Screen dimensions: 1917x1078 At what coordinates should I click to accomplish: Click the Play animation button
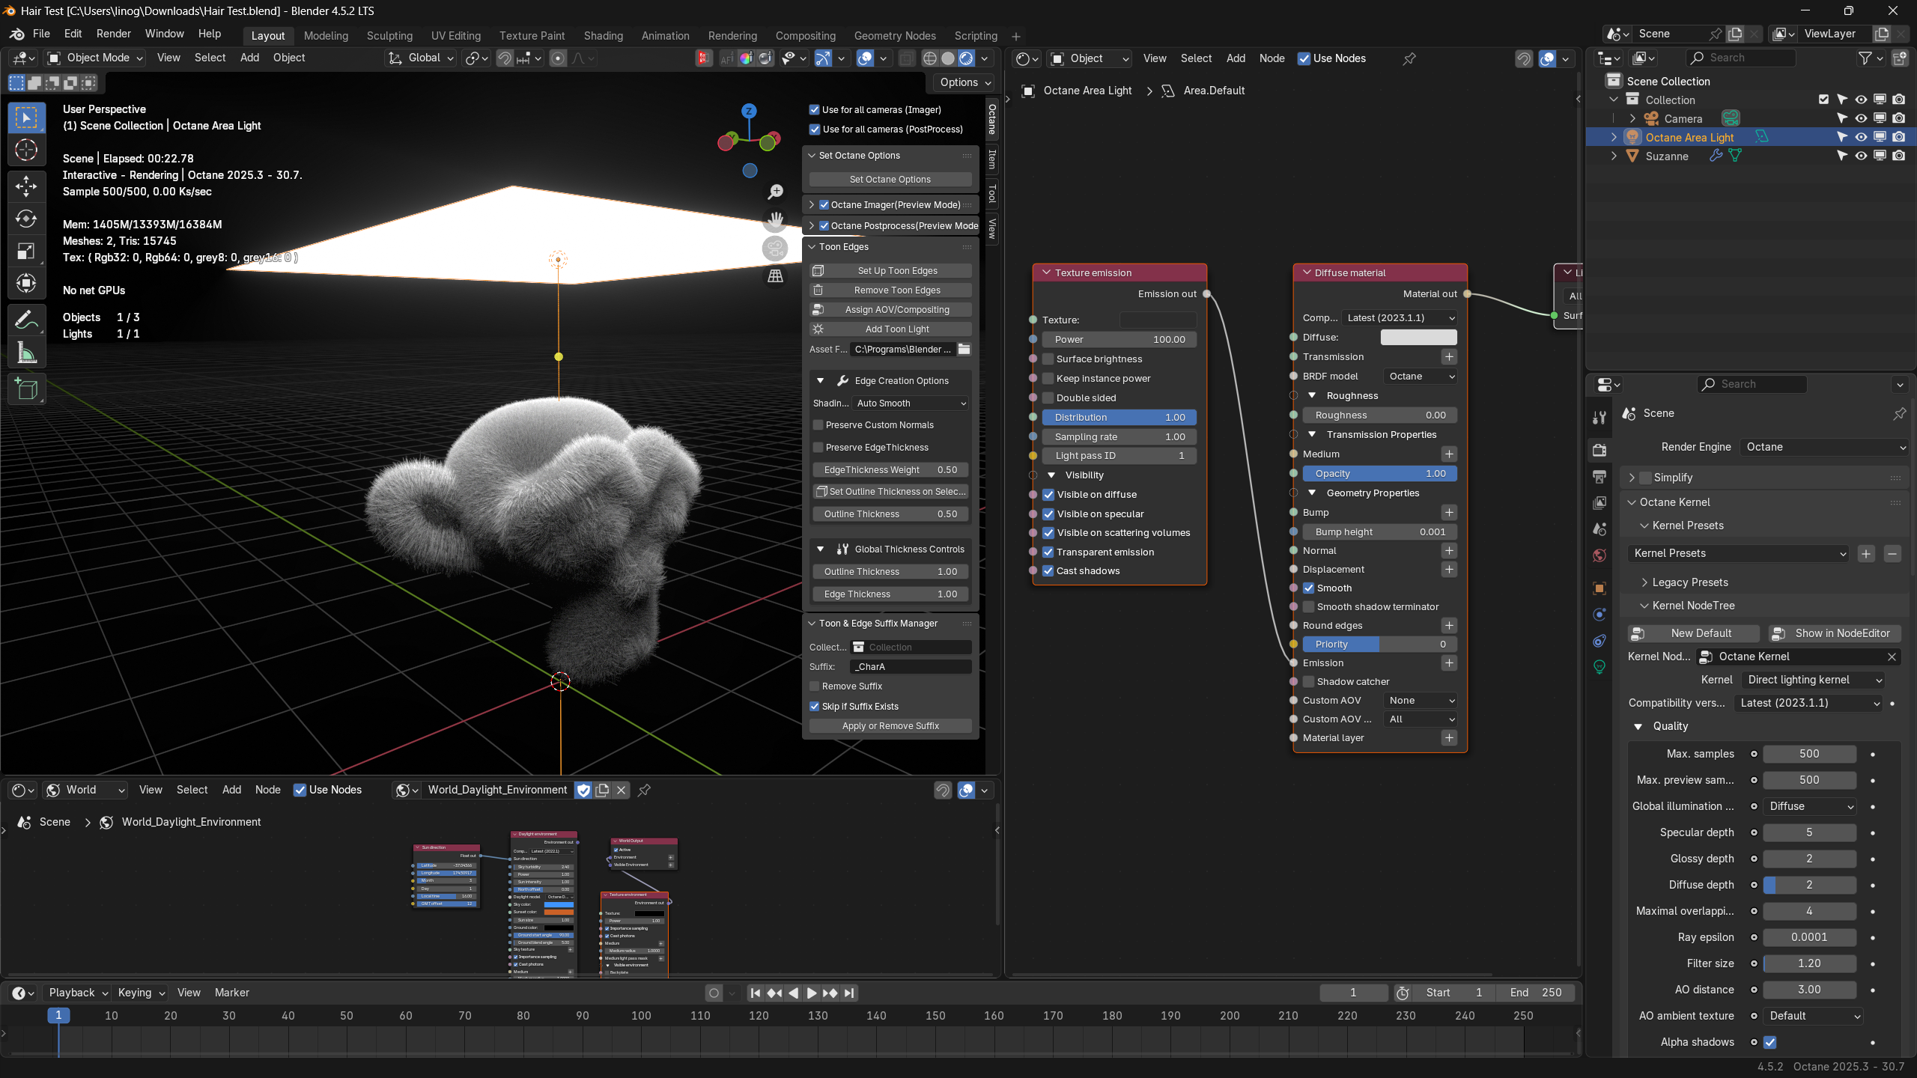tap(811, 993)
